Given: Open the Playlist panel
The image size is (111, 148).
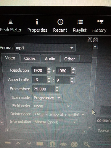Looking at the screenshot, I should point(80,26).
